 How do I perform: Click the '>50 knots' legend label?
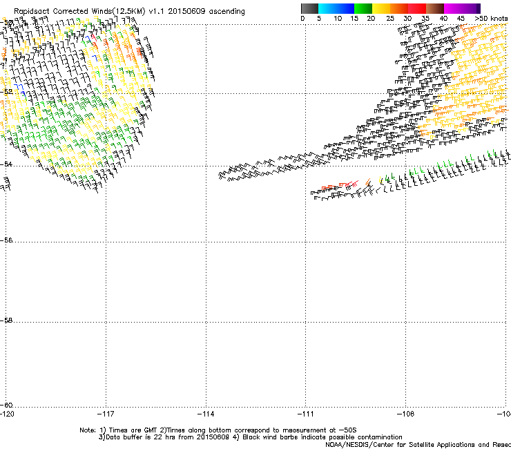491,19
